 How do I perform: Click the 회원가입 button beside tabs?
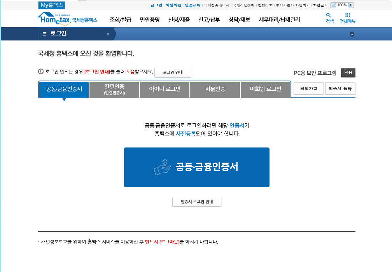pos(309,89)
